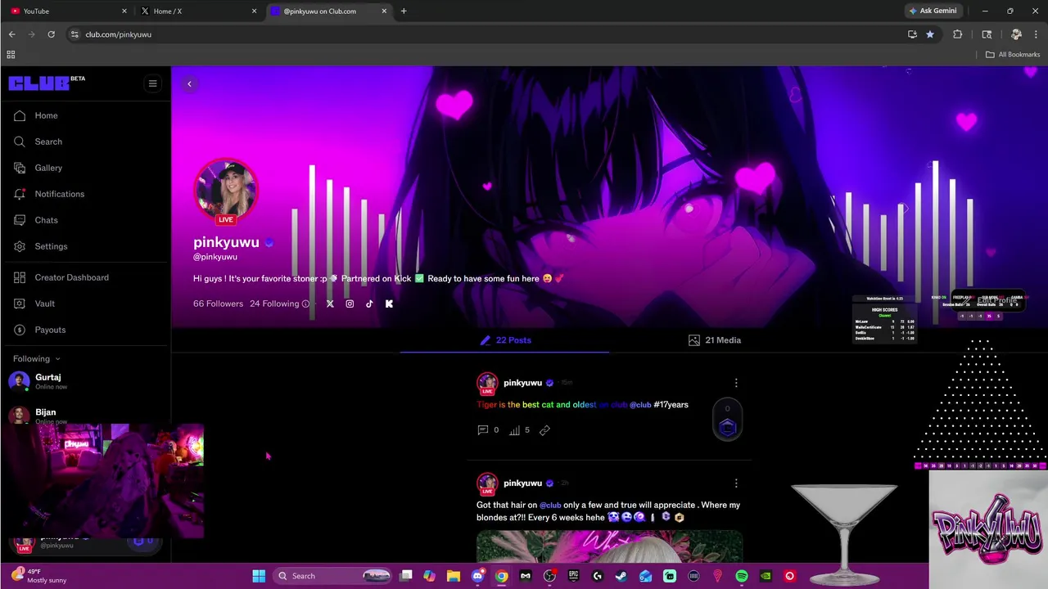Image resolution: width=1048 pixels, height=589 pixels.
Task: Open the hair post image preview
Action: pyautogui.click(x=609, y=546)
